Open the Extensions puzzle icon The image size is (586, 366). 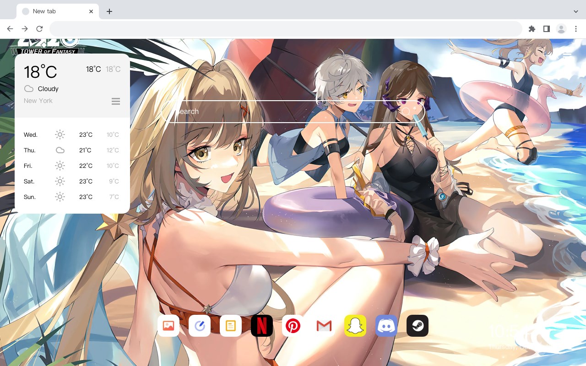point(532,29)
